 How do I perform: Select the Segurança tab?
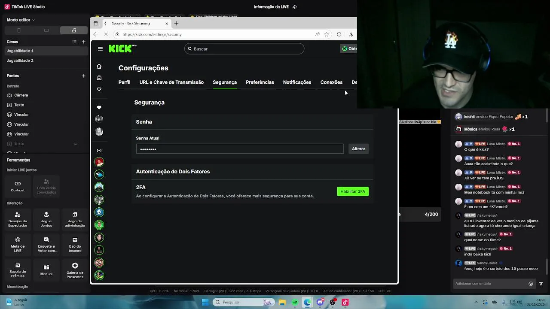225,82
